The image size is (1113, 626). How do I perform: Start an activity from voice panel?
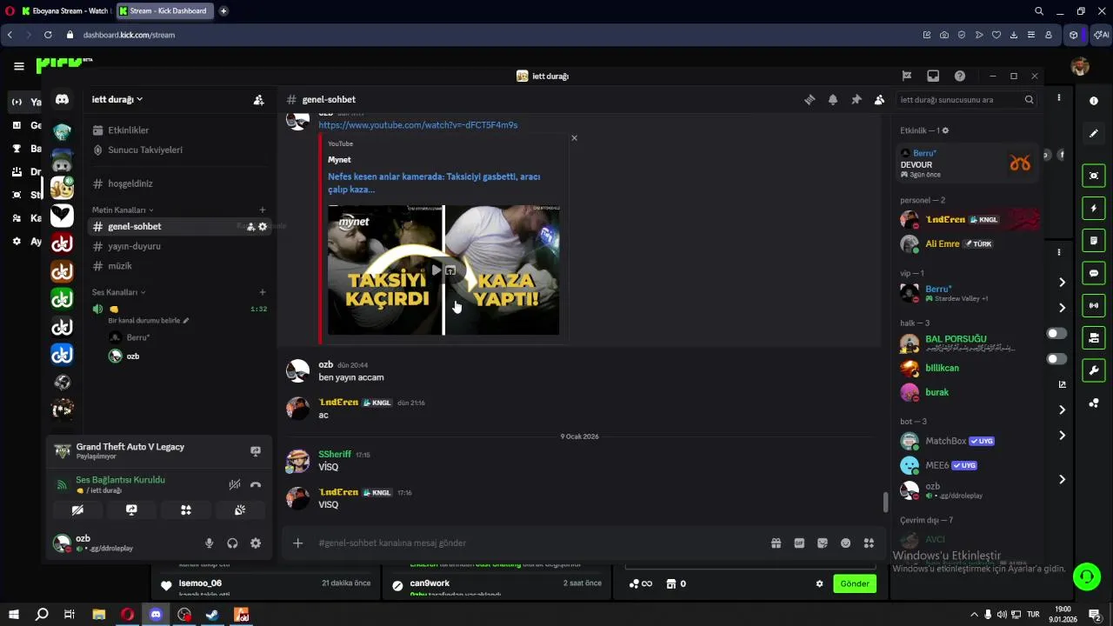(x=185, y=510)
